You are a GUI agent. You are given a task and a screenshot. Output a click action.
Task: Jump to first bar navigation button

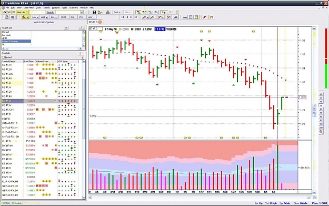123,17
